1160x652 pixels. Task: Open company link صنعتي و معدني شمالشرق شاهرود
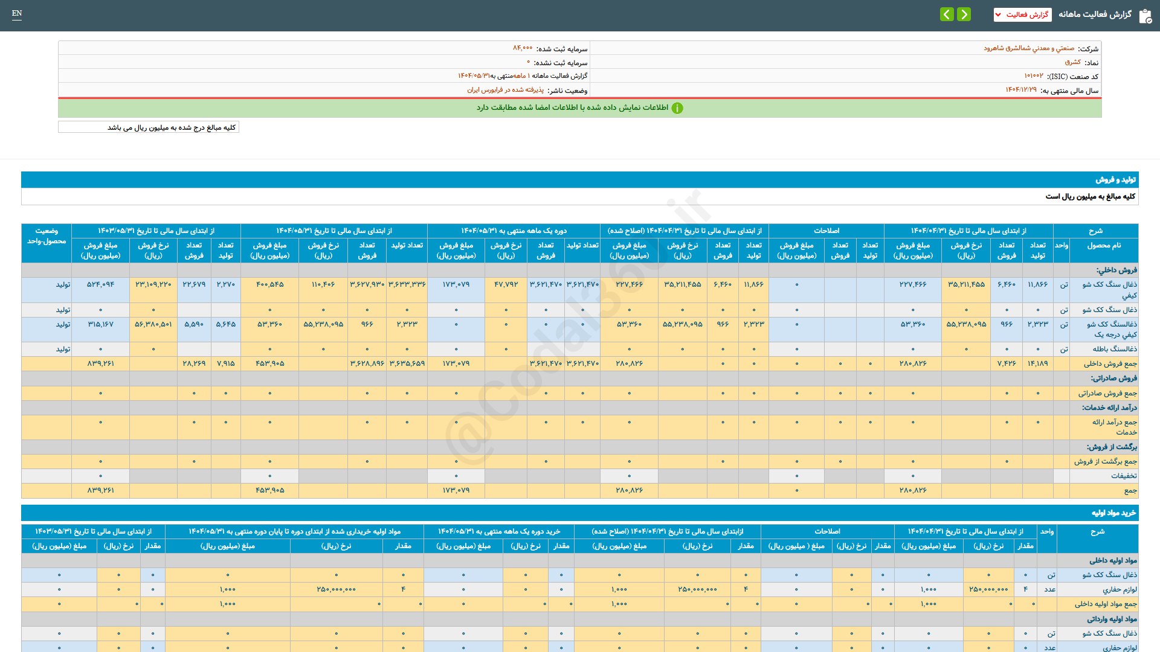click(x=1028, y=48)
